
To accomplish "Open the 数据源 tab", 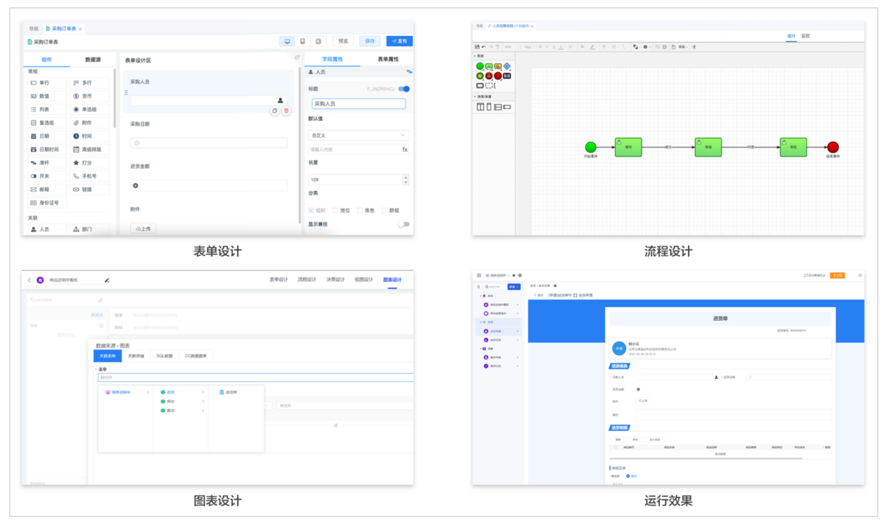I will [93, 60].
